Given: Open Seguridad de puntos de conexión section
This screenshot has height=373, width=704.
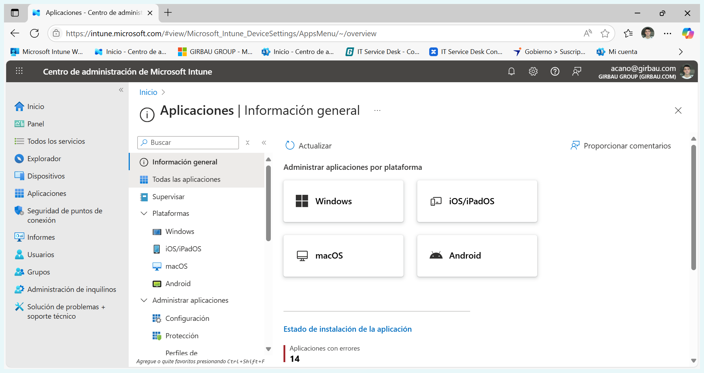Looking at the screenshot, I should pos(65,215).
